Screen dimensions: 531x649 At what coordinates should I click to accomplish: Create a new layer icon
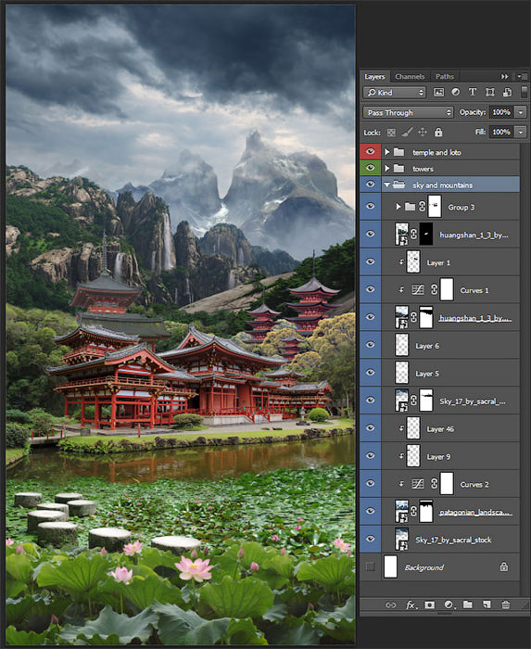point(487,604)
